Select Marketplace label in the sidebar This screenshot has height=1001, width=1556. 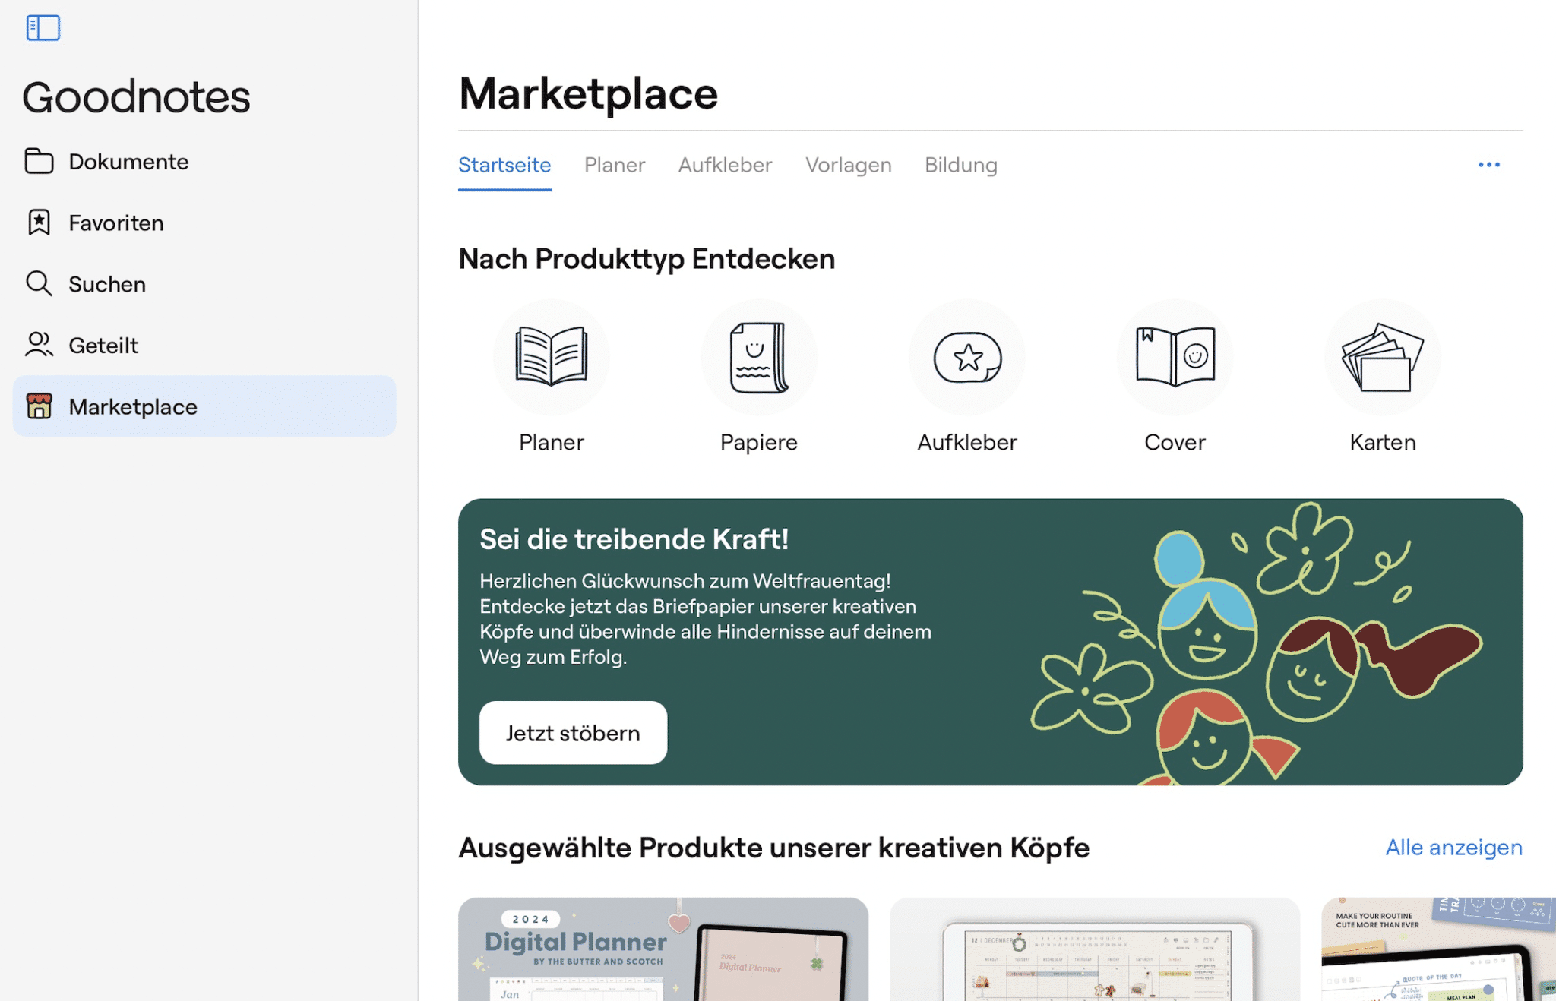(133, 406)
